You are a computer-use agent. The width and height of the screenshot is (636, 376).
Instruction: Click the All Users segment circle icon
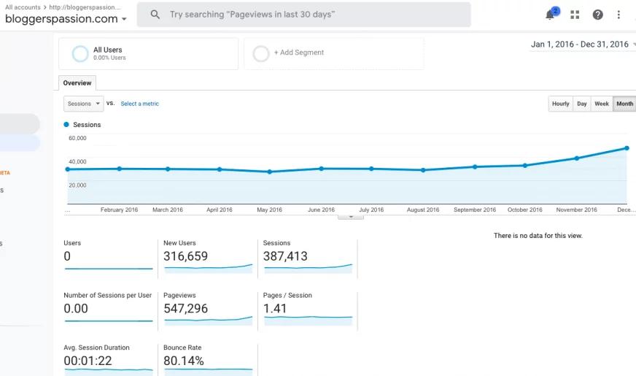point(80,53)
